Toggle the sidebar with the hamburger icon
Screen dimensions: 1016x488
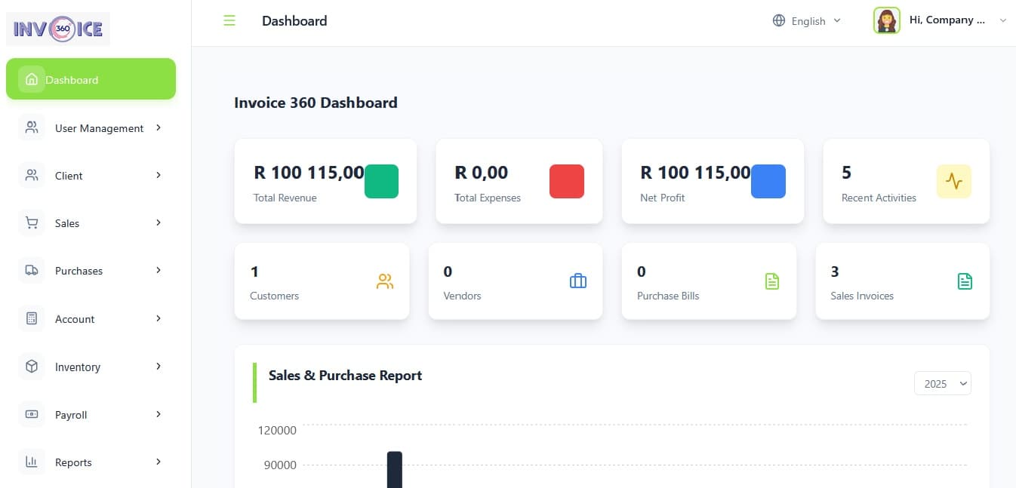229,20
